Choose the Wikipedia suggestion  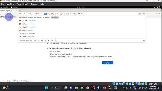(x=82, y=27)
